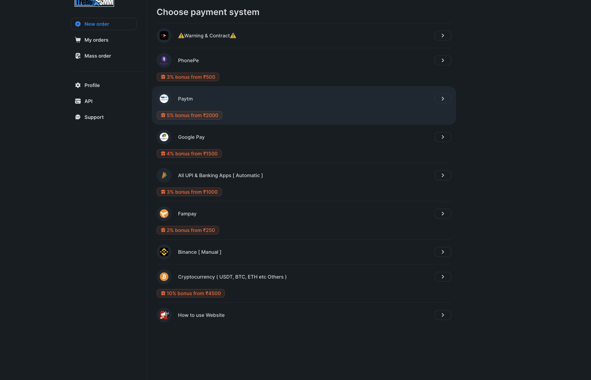
Task: Click the megaphone icon for How to use Website
Action: [164, 315]
